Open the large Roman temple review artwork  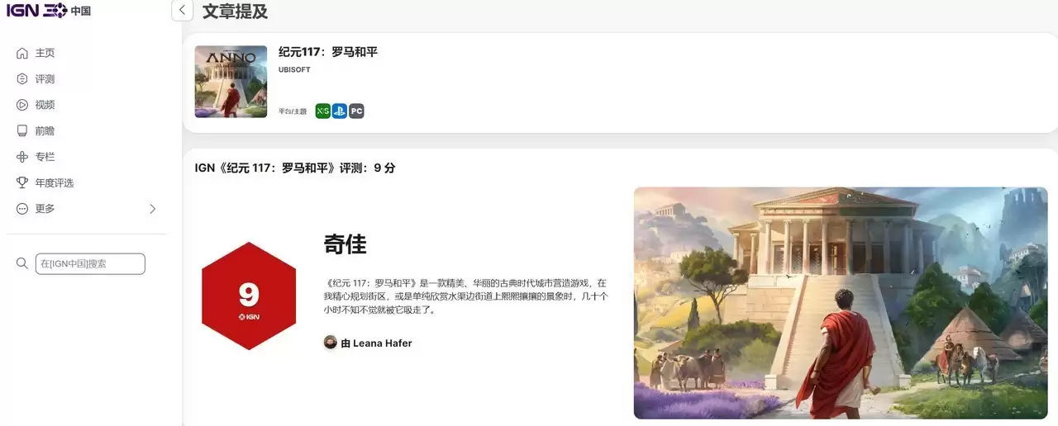841,303
